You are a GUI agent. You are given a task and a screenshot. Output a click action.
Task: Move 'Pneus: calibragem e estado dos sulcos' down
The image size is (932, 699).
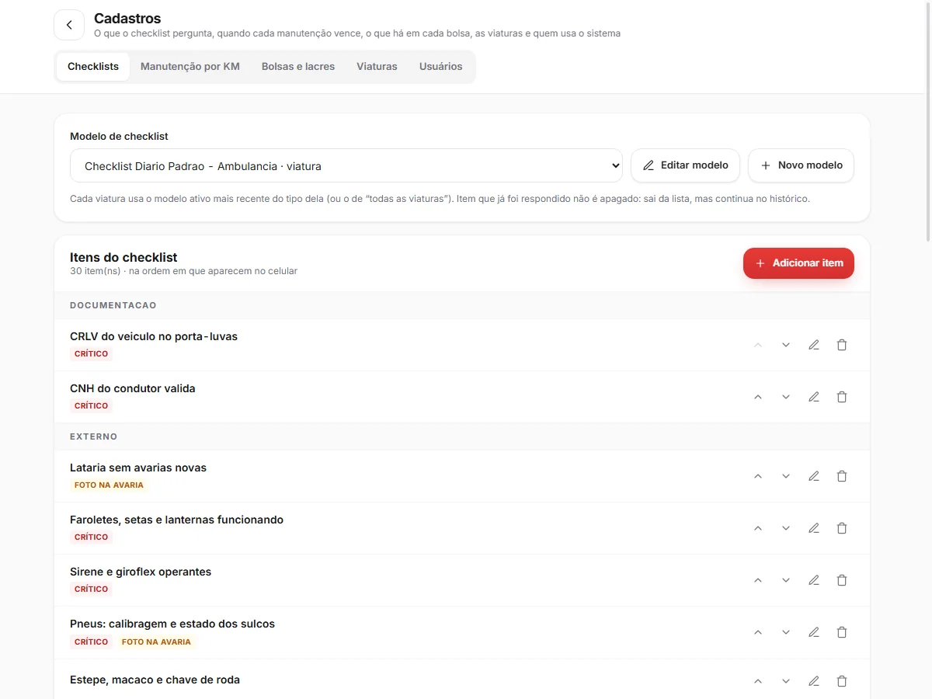[786, 632]
